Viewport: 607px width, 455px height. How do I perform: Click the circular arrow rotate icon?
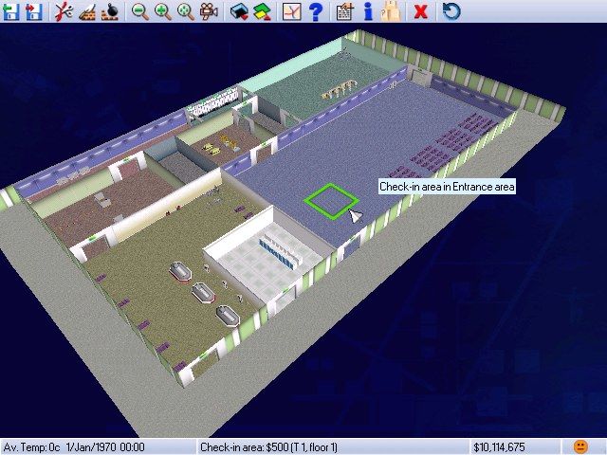451,11
